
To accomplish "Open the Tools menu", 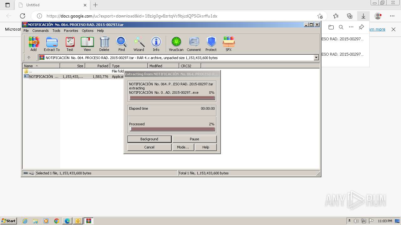I will 56,31.
